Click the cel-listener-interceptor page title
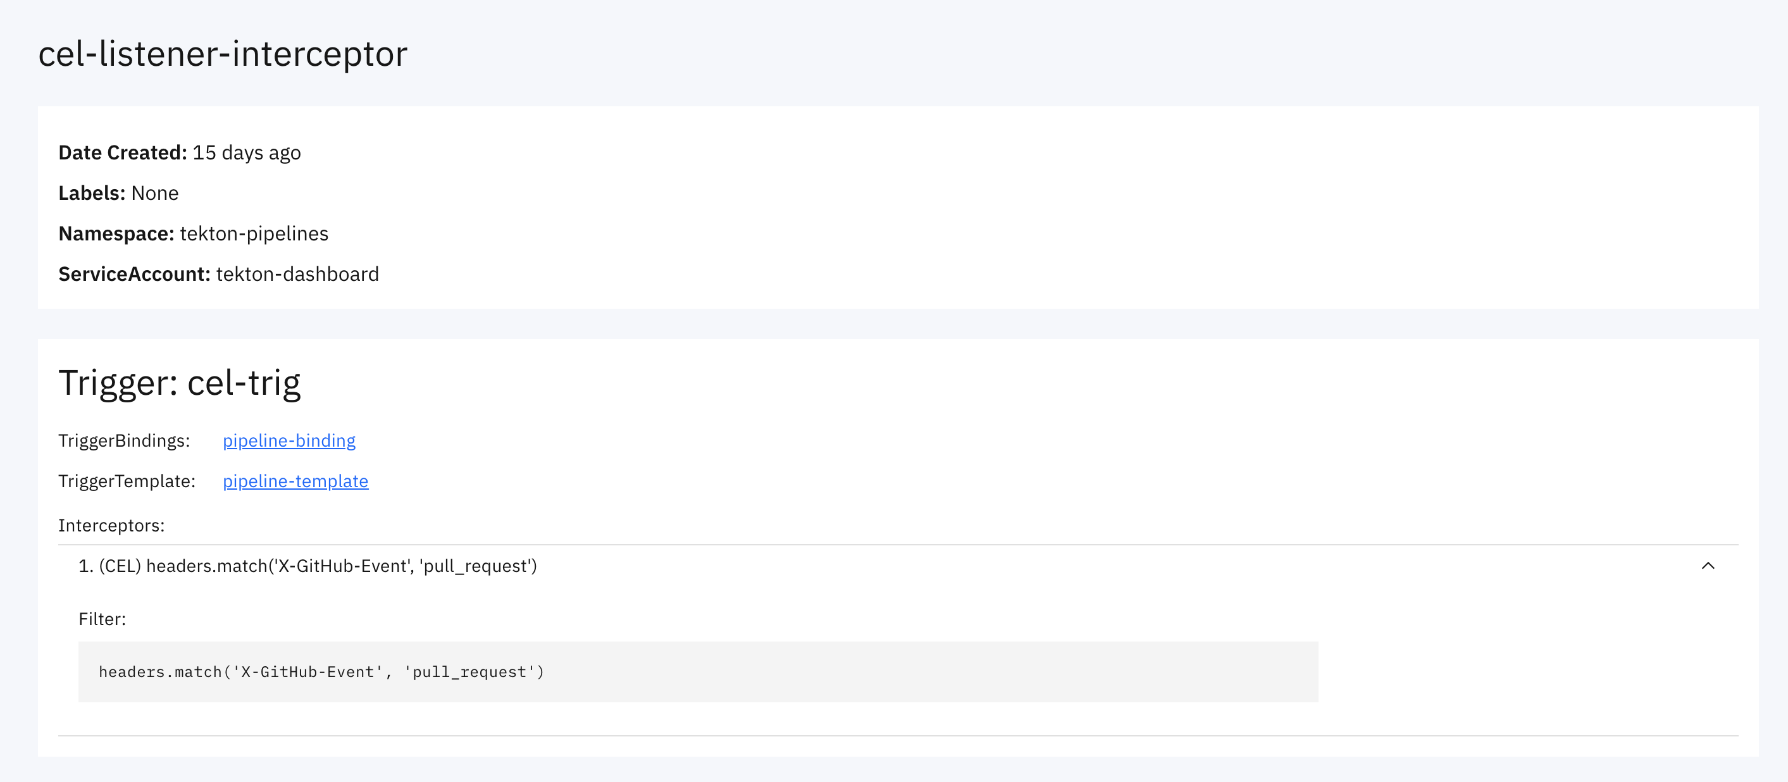 click(223, 53)
